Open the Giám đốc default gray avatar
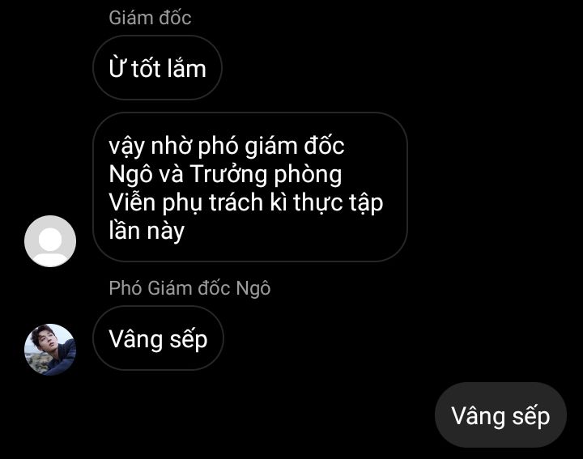This screenshot has height=459, width=583. coord(50,241)
